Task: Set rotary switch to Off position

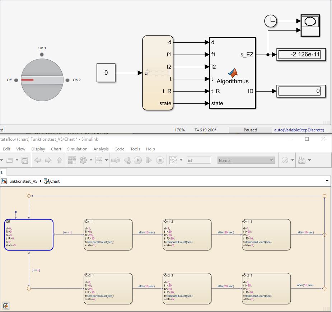Action: [x=16, y=80]
